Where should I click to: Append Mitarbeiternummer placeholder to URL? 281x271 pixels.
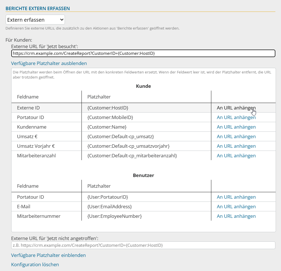236,216
